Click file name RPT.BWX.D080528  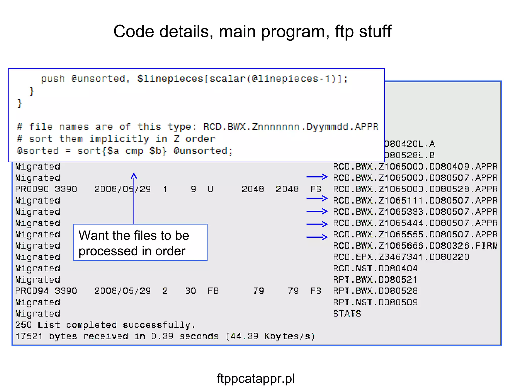(x=375, y=291)
